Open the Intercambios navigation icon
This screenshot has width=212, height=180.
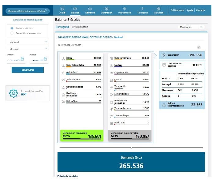[x=125, y=9]
